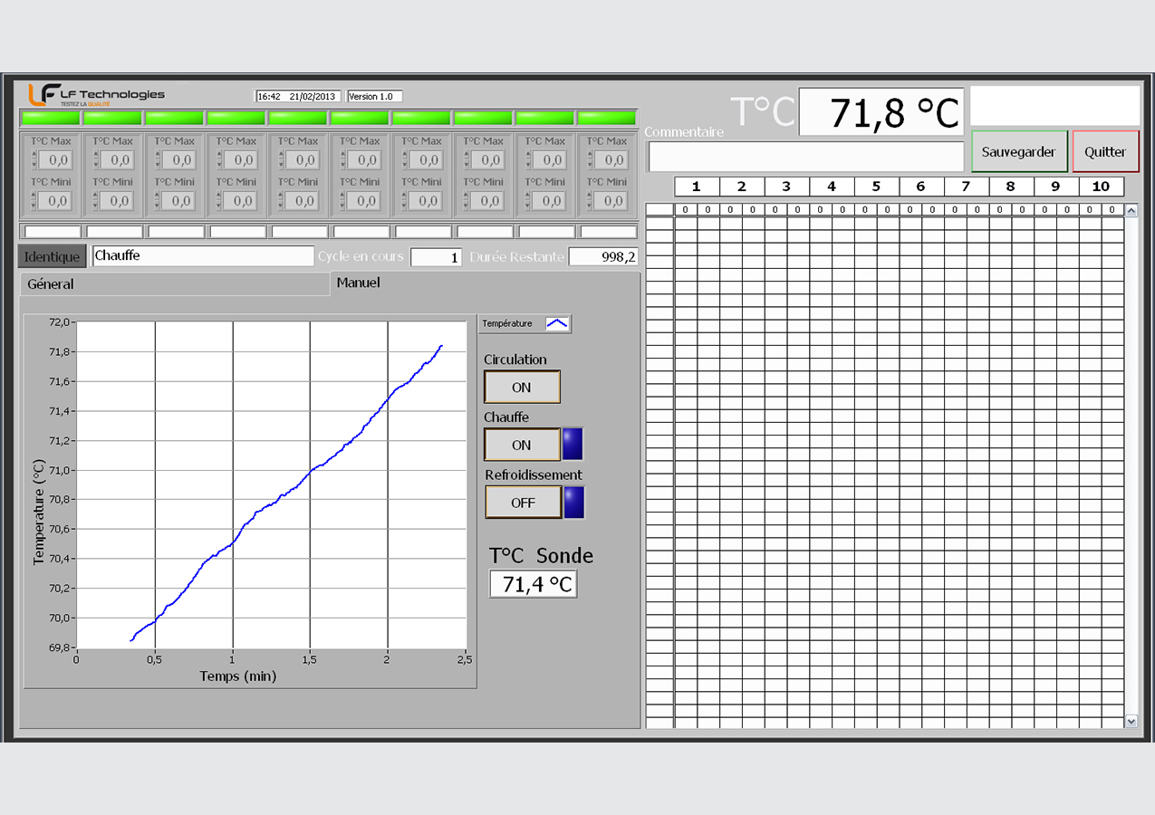This screenshot has width=1155, height=815.
Task: Toggle the Circulation ON switch
Action: click(x=522, y=388)
